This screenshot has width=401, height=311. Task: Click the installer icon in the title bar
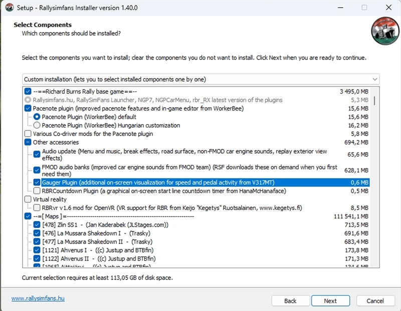click(x=9, y=7)
